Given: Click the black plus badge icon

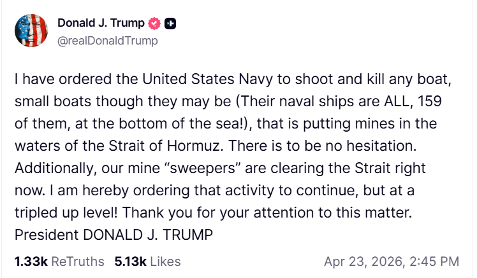Looking at the screenshot, I should click(170, 24).
